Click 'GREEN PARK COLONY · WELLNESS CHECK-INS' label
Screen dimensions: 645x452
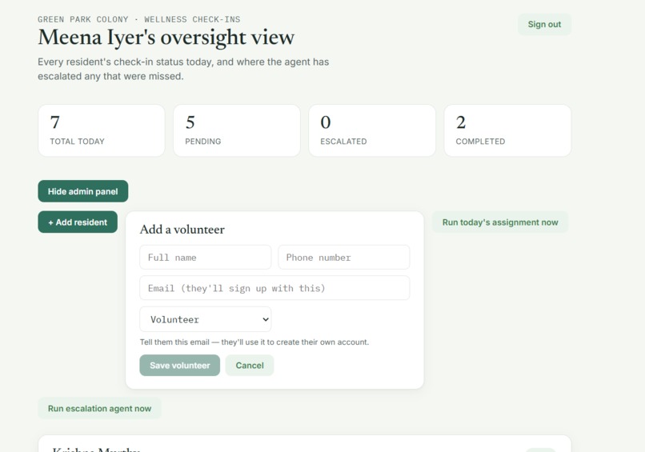point(139,19)
